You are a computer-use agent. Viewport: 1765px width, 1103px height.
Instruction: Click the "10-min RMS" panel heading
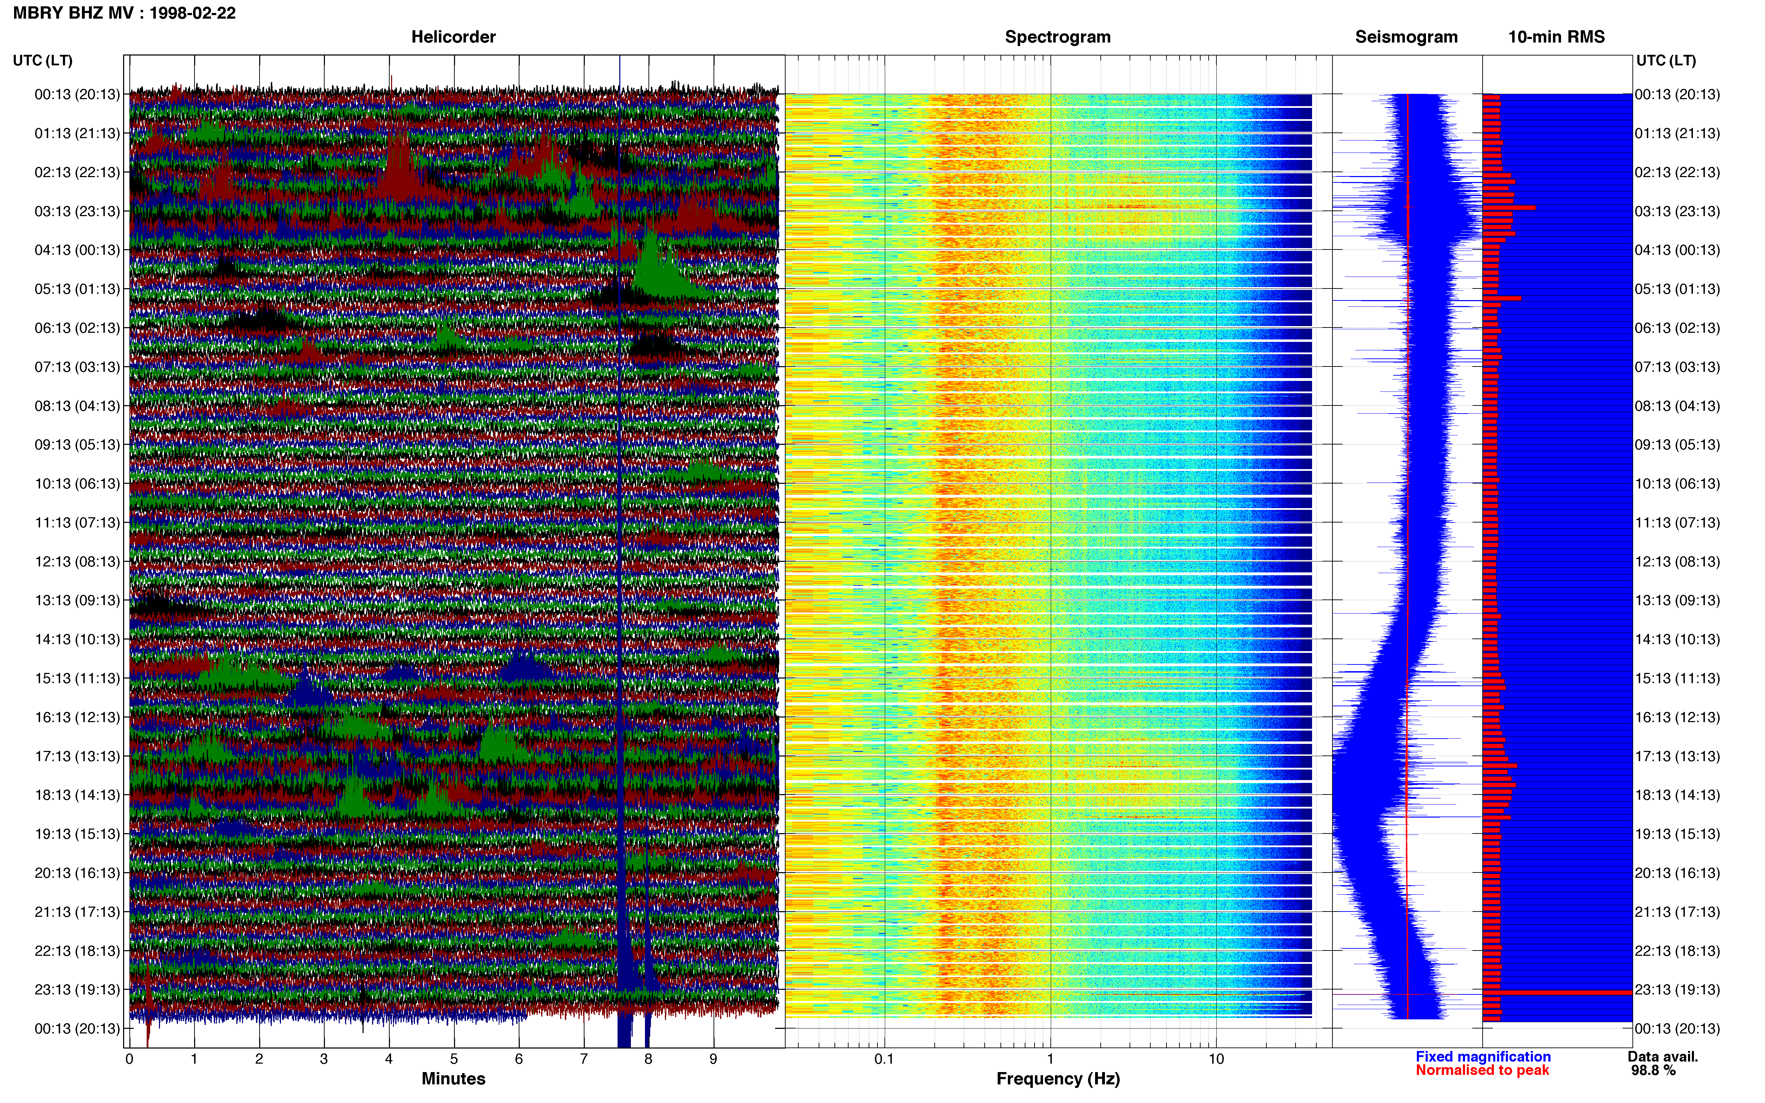[x=1556, y=37]
